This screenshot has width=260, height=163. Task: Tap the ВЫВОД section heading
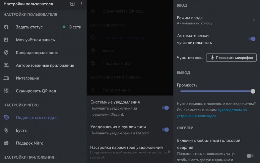[x=183, y=72]
